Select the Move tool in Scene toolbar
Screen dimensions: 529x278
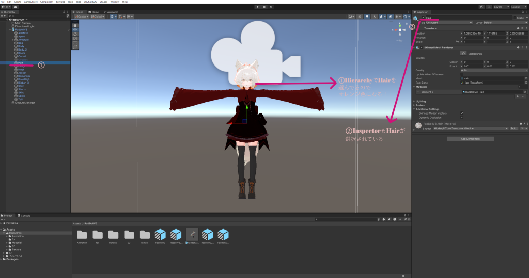75,29
